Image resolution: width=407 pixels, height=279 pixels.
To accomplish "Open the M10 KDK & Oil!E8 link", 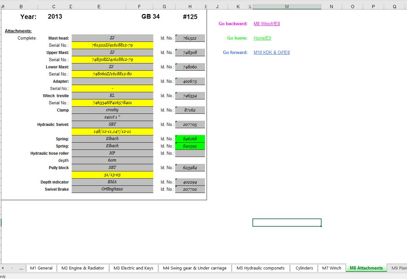I will coord(271,52).
